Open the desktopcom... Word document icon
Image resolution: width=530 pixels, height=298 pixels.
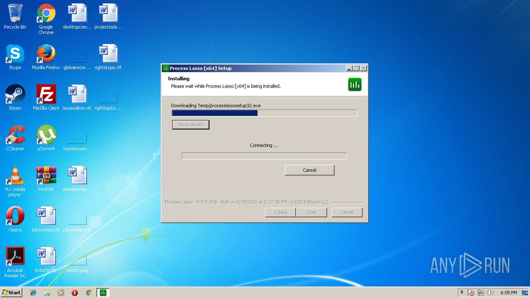point(77,17)
